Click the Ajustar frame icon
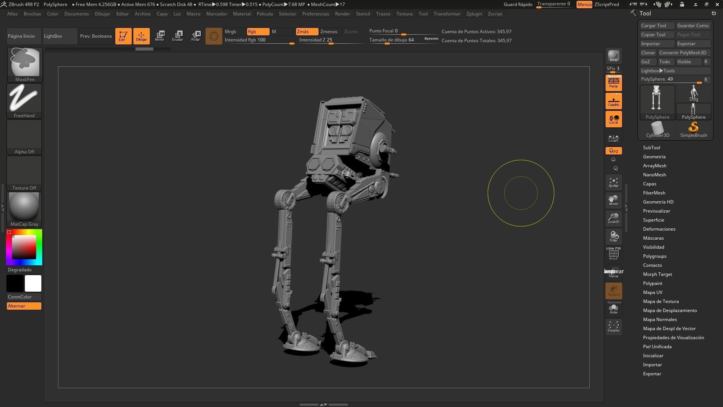This screenshot has height=407, width=723. click(x=613, y=182)
